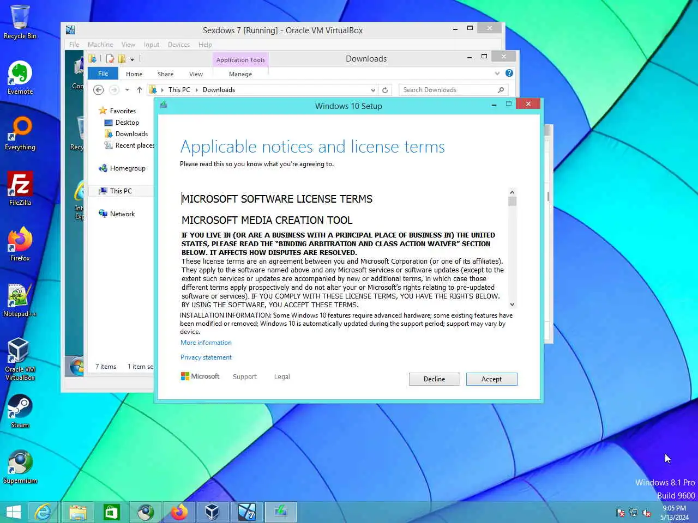Viewport: 698px width, 523px height.
Task: Open the recent locations dropdown arrow
Action: [x=127, y=90]
